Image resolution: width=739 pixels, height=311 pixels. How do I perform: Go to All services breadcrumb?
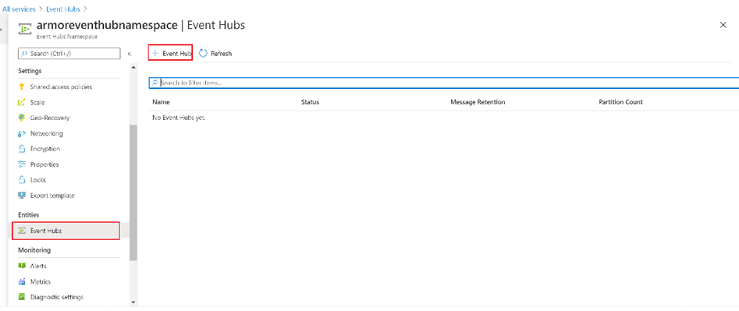(18, 9)
